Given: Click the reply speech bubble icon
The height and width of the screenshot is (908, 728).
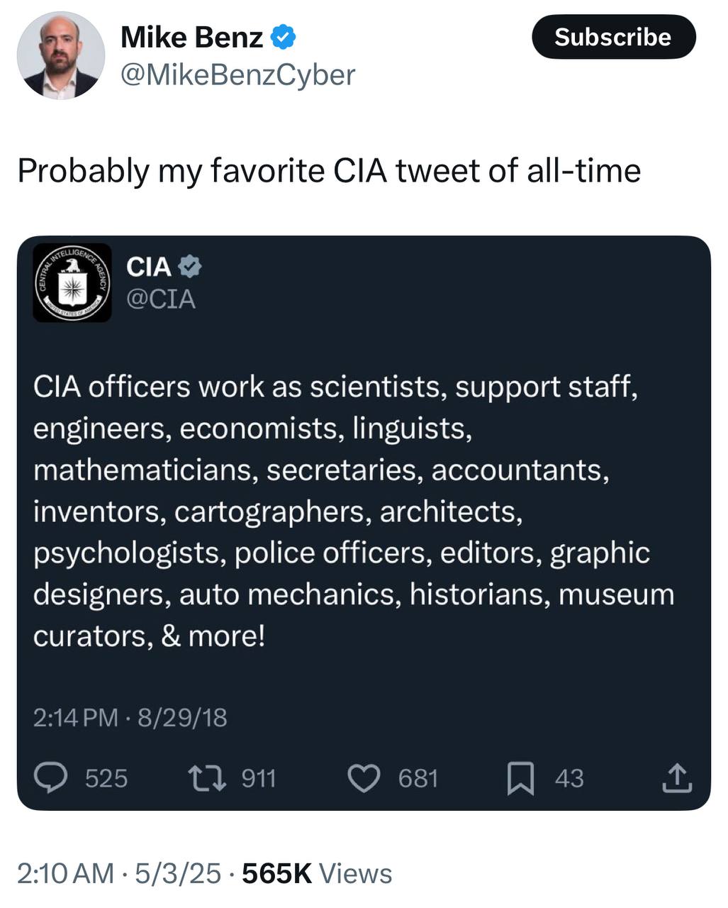Looking at the screenshot, I should [51, 778].
